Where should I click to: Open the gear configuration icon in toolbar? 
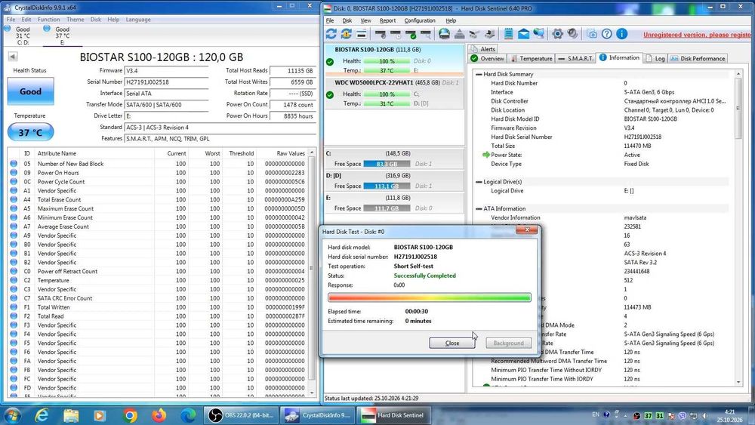click(x=558, y=34)
